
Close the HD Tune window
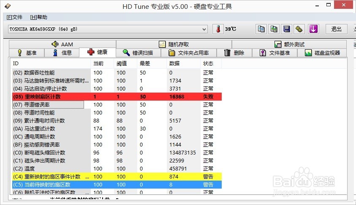coord(344,5)
